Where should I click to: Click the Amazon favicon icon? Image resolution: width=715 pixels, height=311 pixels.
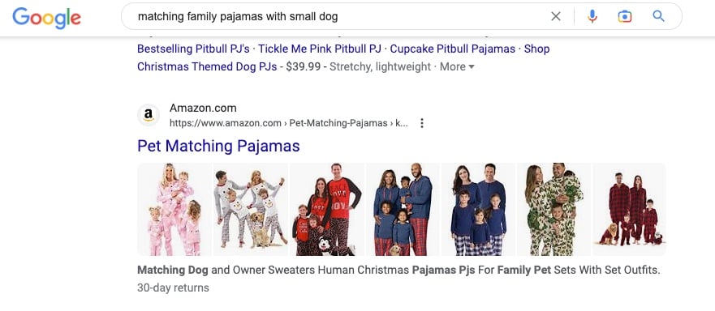(149, 115)
